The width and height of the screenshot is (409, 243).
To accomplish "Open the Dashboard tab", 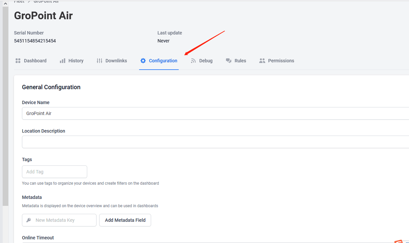I will (x=31, y=61).
